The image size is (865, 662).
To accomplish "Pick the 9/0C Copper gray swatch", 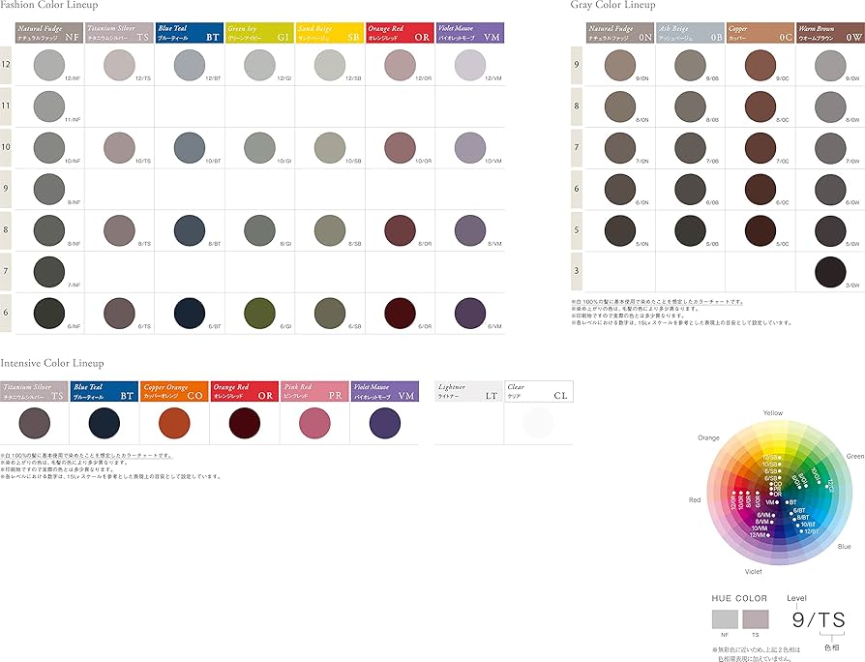I will [x=760, y=65].
